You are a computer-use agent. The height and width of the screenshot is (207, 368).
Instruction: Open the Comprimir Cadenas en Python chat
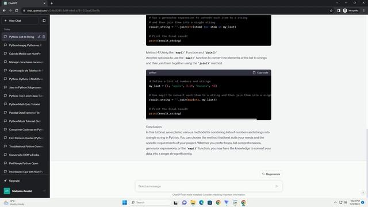point(25,129)
